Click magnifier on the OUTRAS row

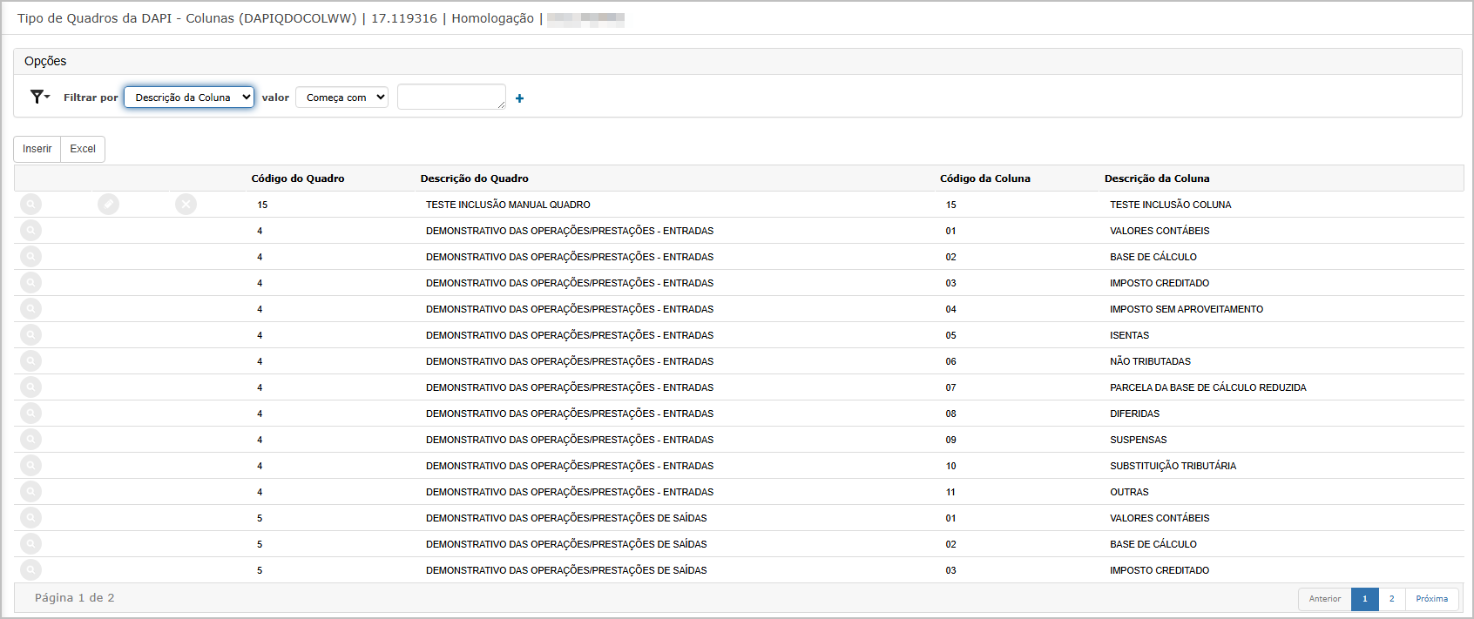(30, 492)
